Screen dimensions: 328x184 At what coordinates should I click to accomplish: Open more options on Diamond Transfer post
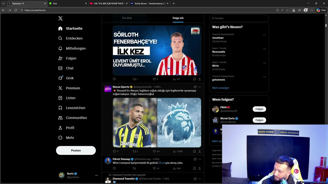199,179
